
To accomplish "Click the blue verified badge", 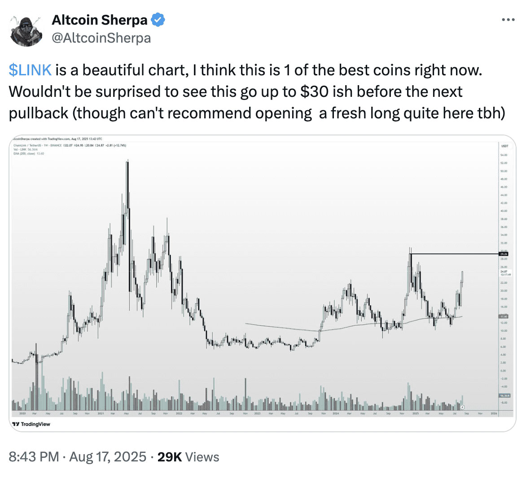I will click(x=158, y=20).
